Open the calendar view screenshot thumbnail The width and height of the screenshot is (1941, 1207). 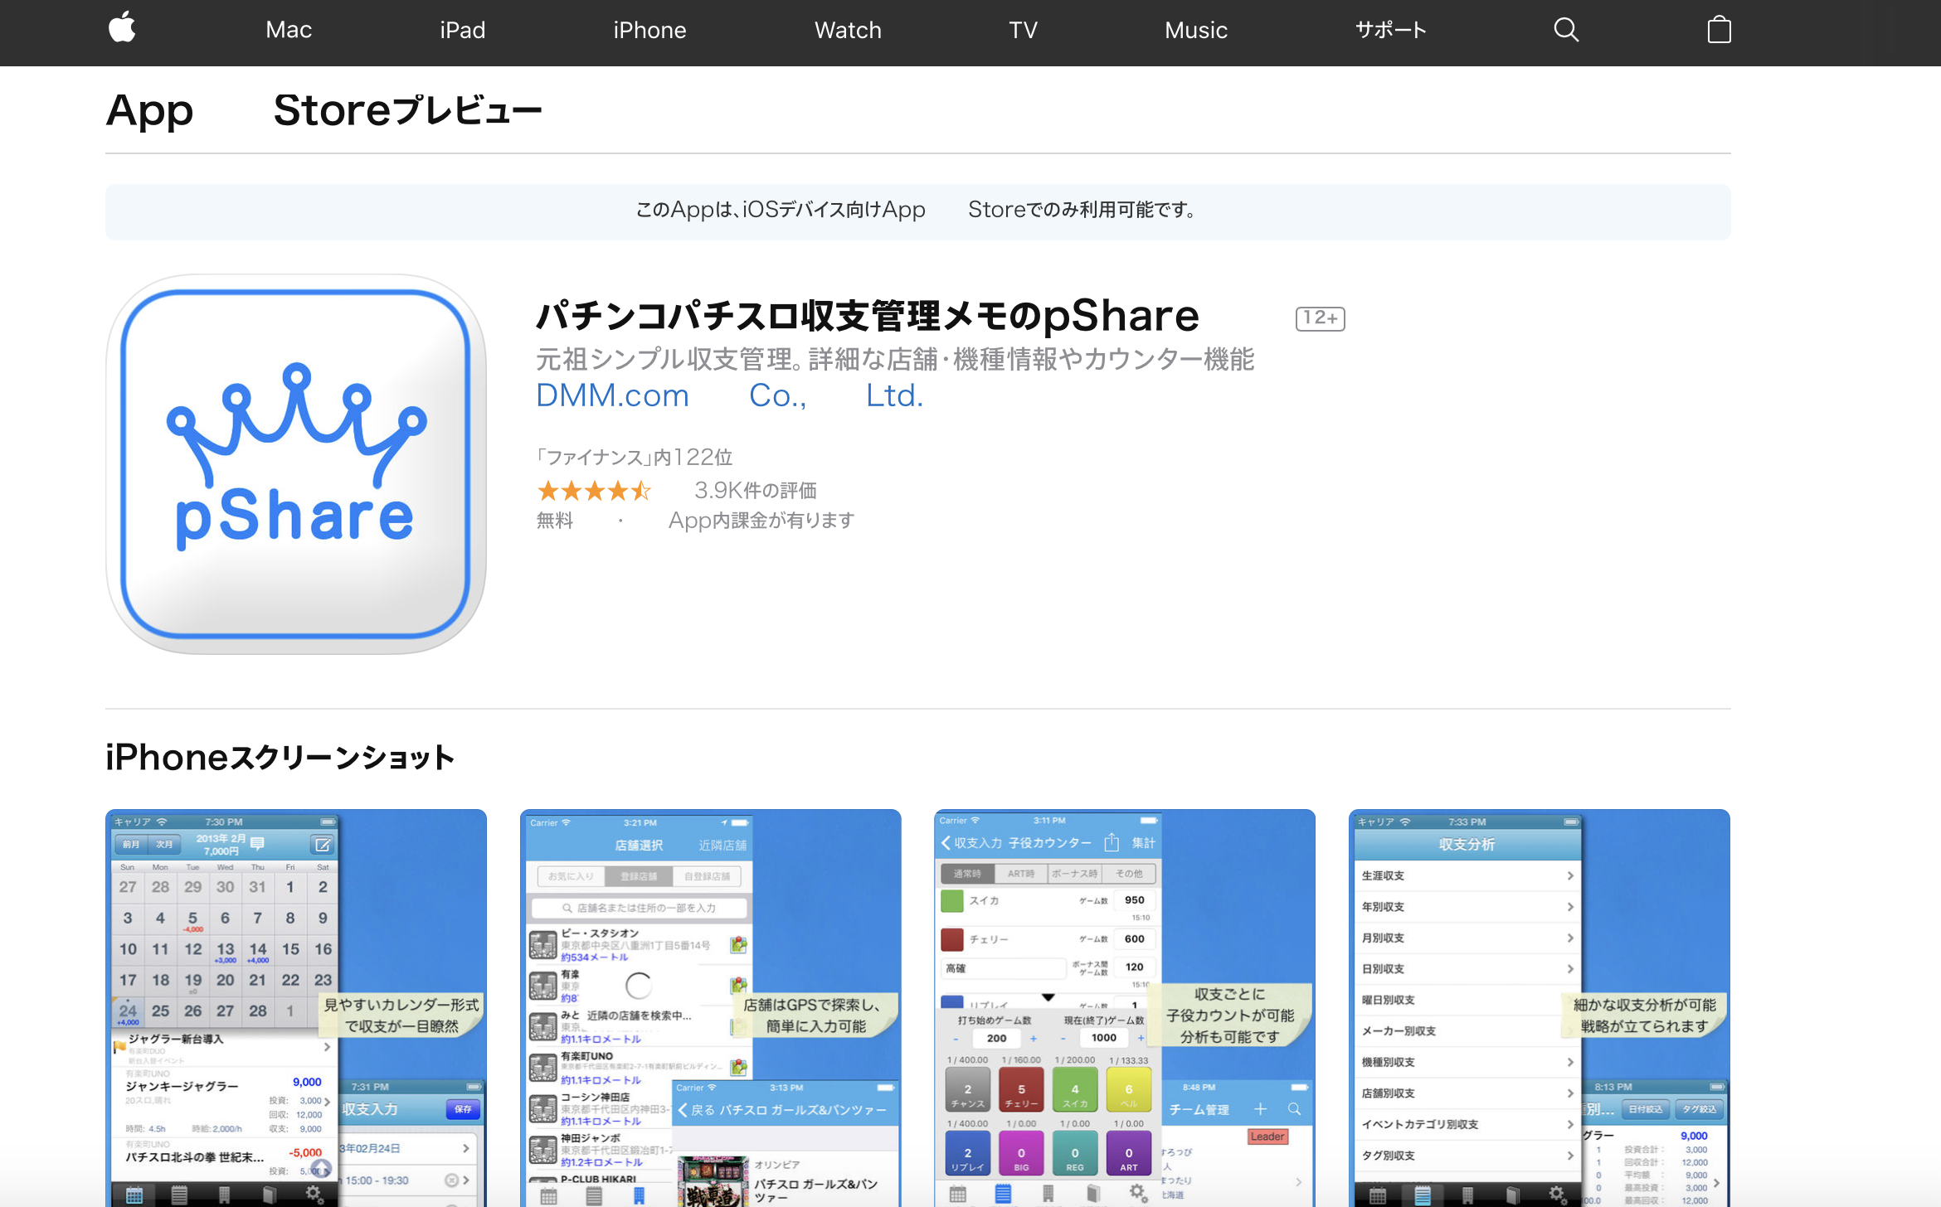coord(296,1008)
